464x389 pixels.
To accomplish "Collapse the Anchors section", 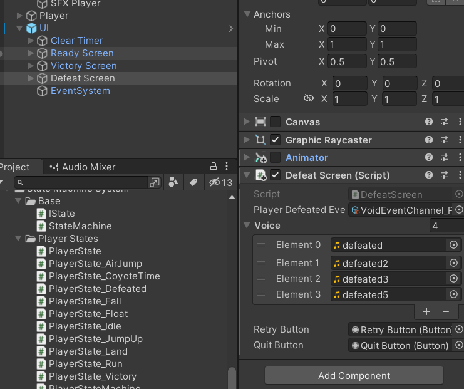I will [247, 14].
